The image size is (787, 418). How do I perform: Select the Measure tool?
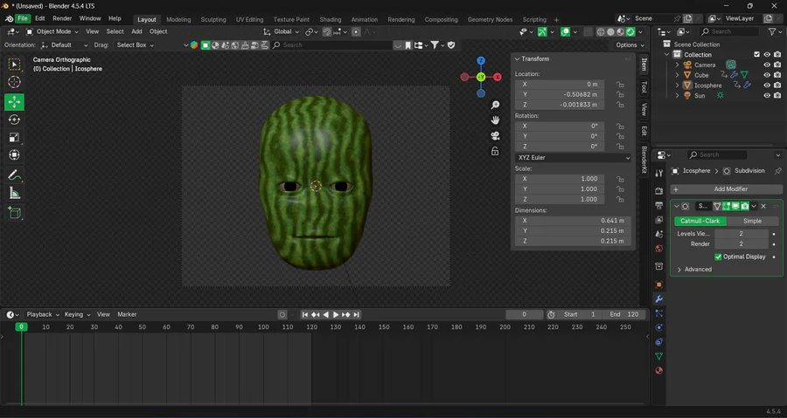[14, 194]
